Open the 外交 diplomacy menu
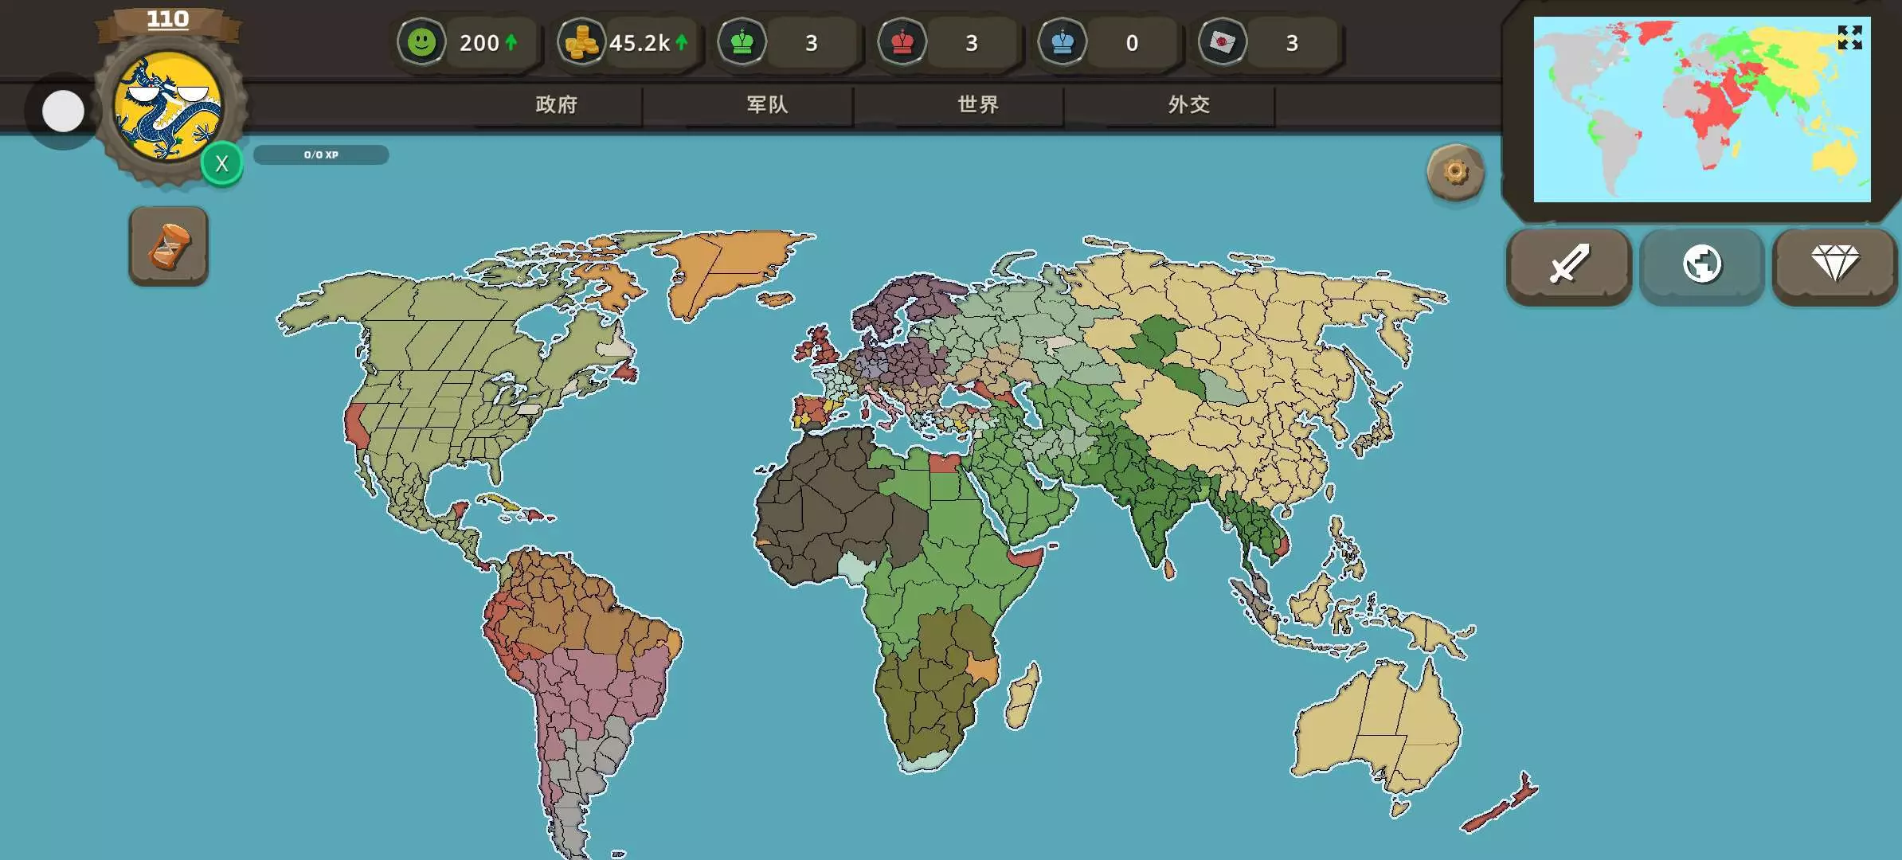Image resolution: width=1902 pixels, height=860 pixels. coord(1189,104)
